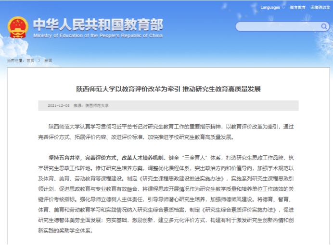The height and width of the screenshot is (245, 333).
Task: Click the source label 来源：陕西师范大学
Action: 91,105
